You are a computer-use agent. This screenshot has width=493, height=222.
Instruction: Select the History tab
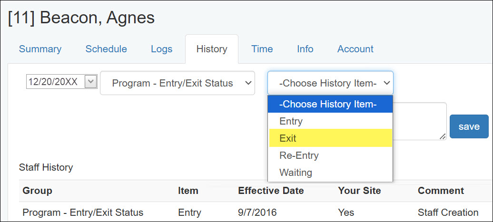(x=212, y=49)
